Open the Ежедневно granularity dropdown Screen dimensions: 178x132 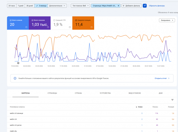coord(167,20)
